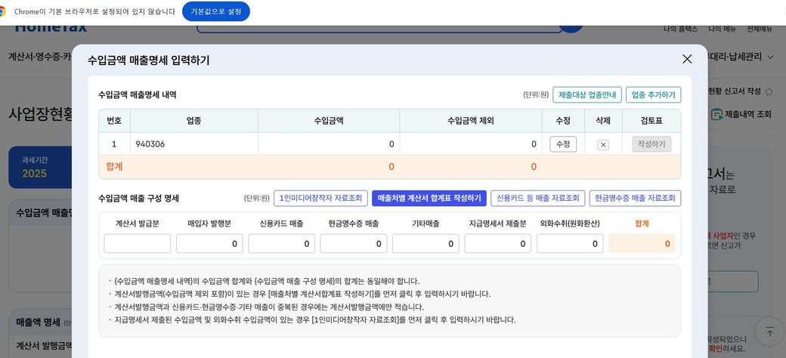Open 현금영수증 매출 자료조회
This screenshot has height=358, width=786.
pyautogui.click(x=635, y=198)
